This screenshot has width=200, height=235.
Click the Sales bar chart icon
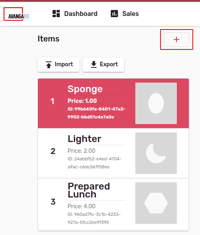tap(115, 14)
